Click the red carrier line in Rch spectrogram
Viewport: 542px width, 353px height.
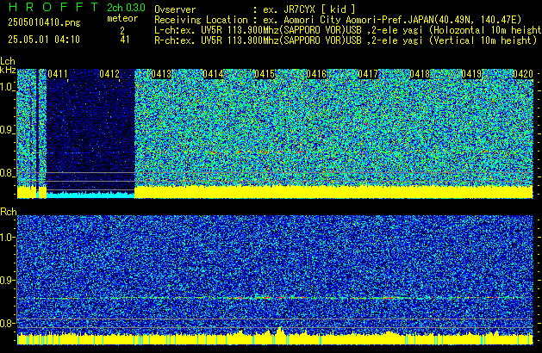point(275,298)
